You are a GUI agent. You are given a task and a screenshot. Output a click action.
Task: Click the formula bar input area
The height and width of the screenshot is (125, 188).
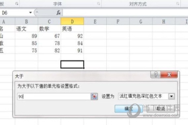125,13
